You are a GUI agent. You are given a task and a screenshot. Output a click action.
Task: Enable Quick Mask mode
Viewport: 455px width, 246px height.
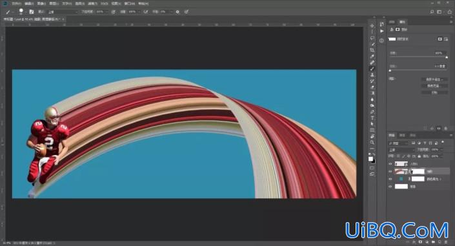[x=372, y=168]
